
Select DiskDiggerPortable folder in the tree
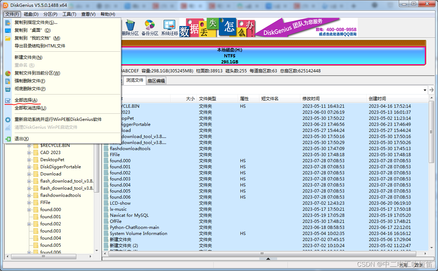tap(60, 167)
